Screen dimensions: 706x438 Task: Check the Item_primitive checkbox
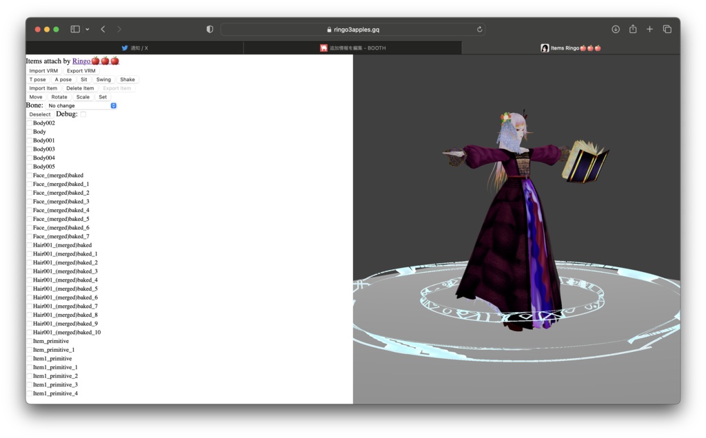coord(29,342)
